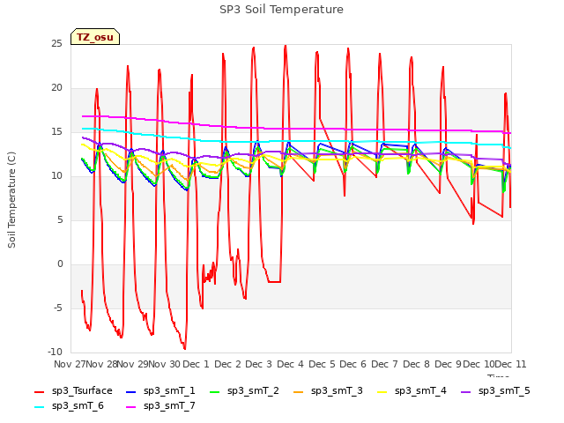
Task: Click the Dec 11 x-axis tick label
Action: pos(511,364)
